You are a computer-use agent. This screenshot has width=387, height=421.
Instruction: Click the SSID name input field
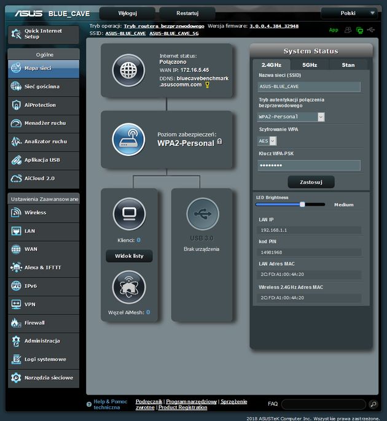[309, 87]
